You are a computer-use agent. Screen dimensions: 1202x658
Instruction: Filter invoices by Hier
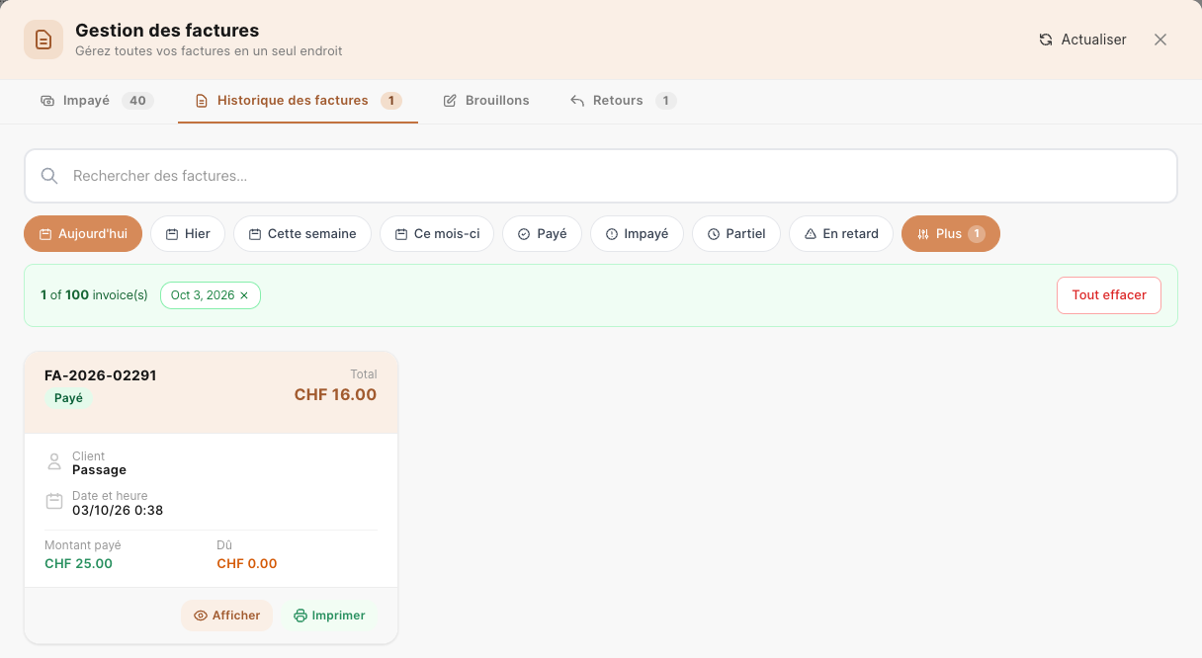188,234
